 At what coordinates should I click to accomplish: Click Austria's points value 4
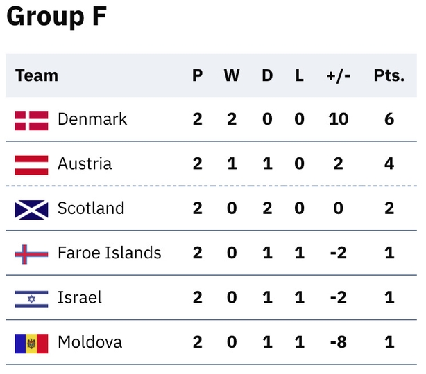(389, 163)
